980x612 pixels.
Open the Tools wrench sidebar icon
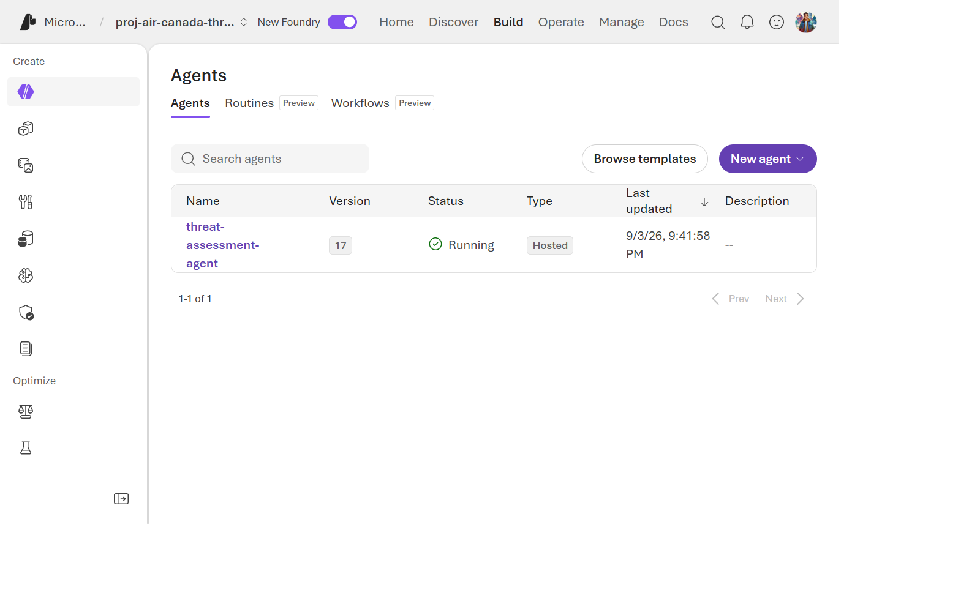[x=26, y=202]
